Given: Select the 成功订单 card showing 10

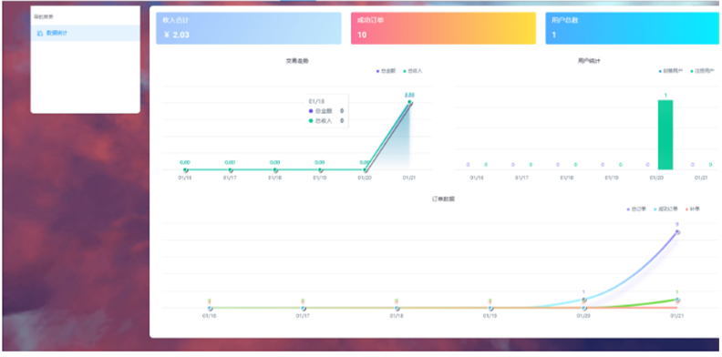Looking at the screenshot, I should [443, 28].
